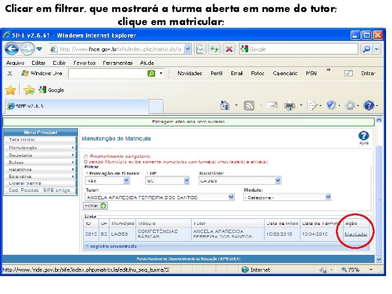
Task: Click Email in the Live toolbar
Action: pyautogui.click(x=237, y=73)
